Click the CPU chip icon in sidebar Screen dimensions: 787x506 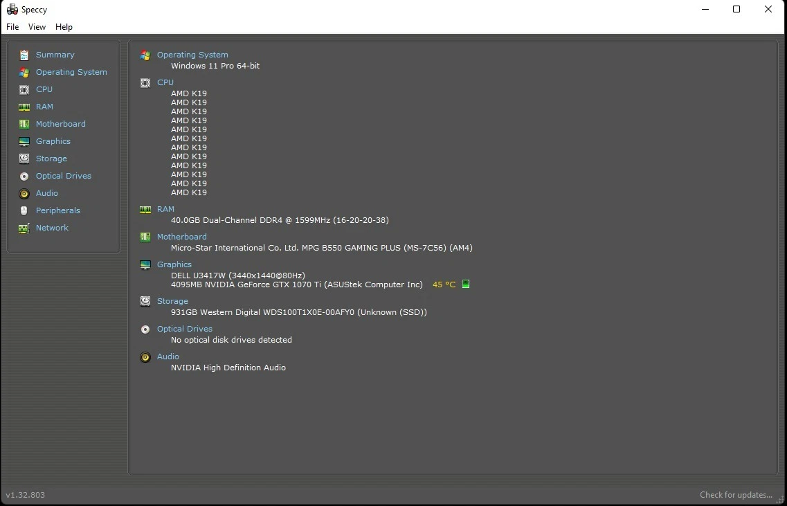[24, 90]
